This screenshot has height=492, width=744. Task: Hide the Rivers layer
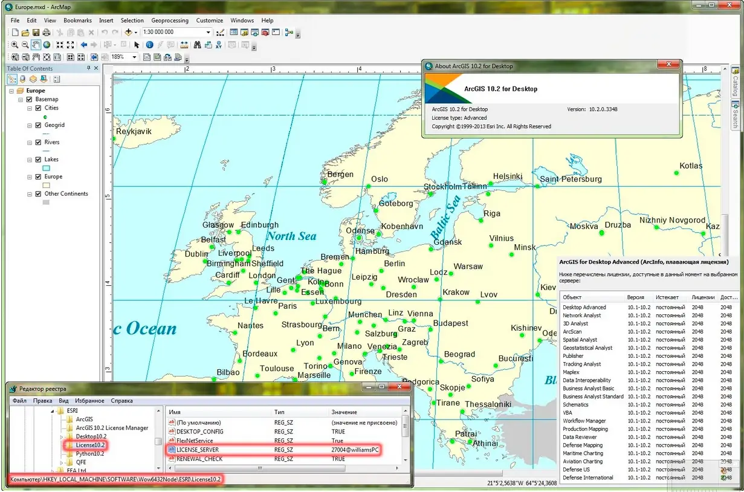coord(39,142)
